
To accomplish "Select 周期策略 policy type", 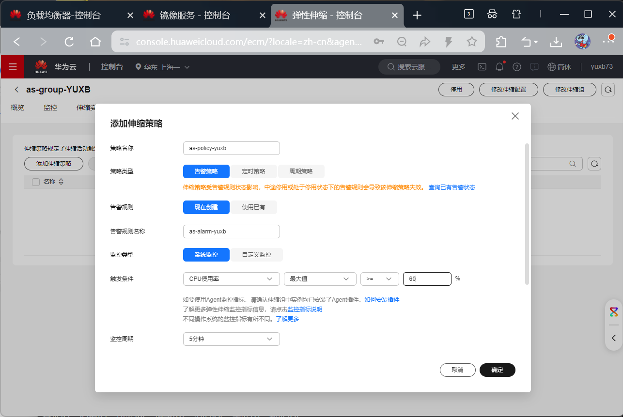I will click(x=301, y=171).
